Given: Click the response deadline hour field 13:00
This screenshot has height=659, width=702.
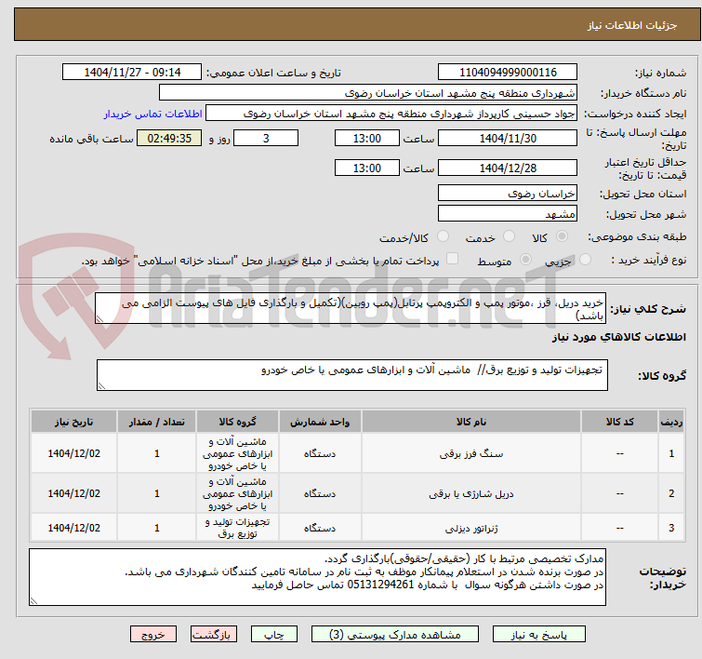Looking at the screenshot, I should (367, 138).
